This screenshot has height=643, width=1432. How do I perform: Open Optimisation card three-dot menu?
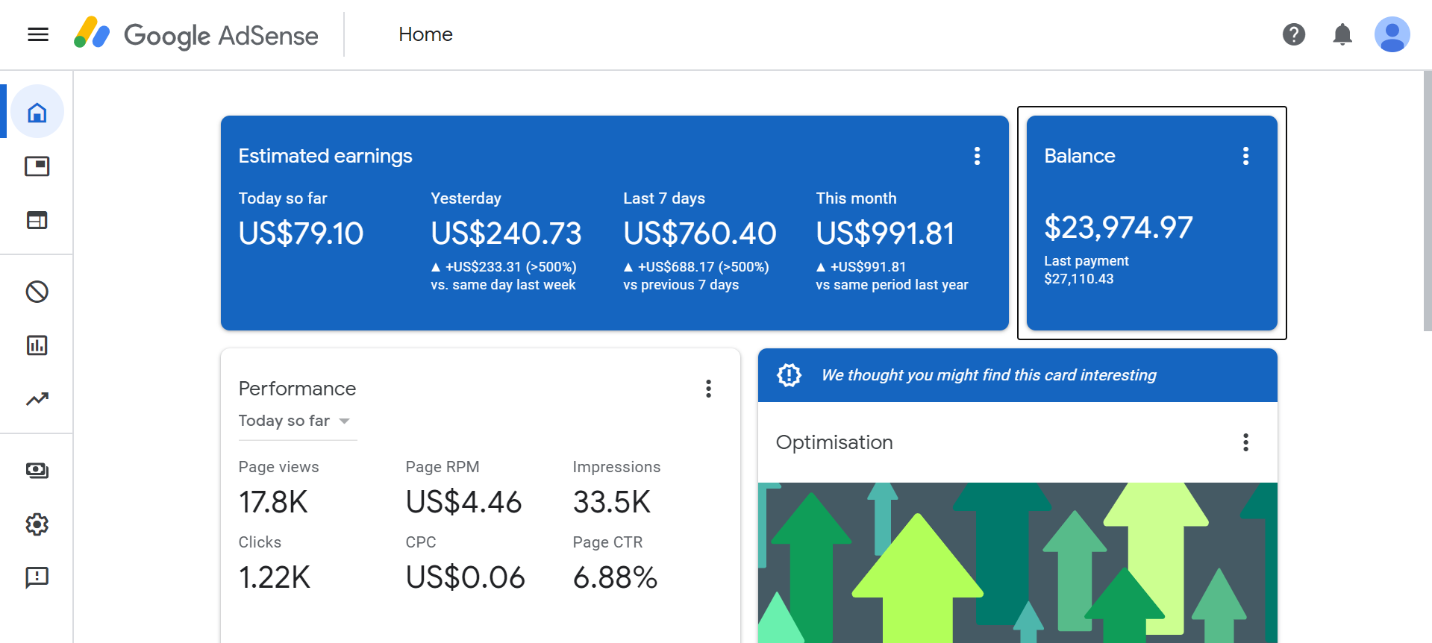(1245, 442)
